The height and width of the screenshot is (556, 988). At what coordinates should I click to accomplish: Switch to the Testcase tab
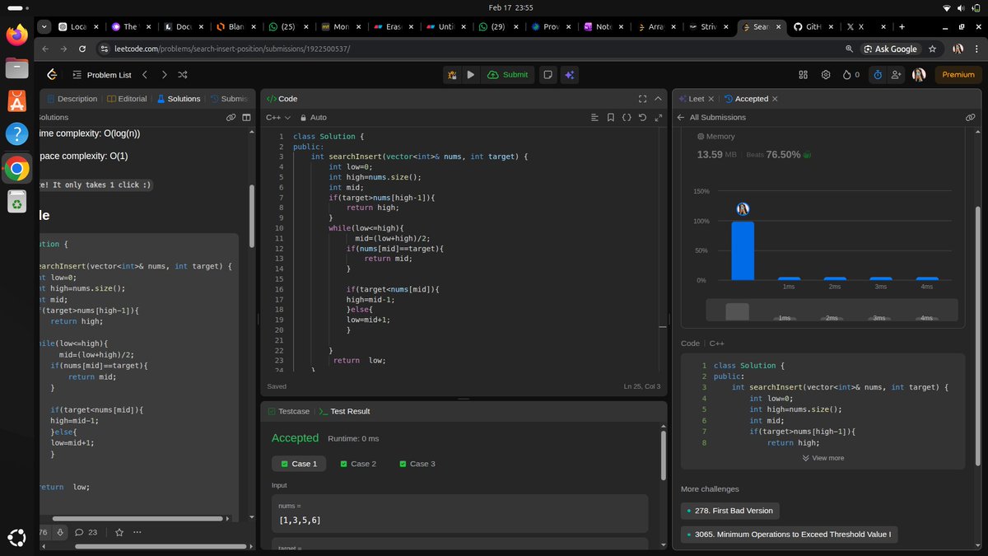pos(289,411)
